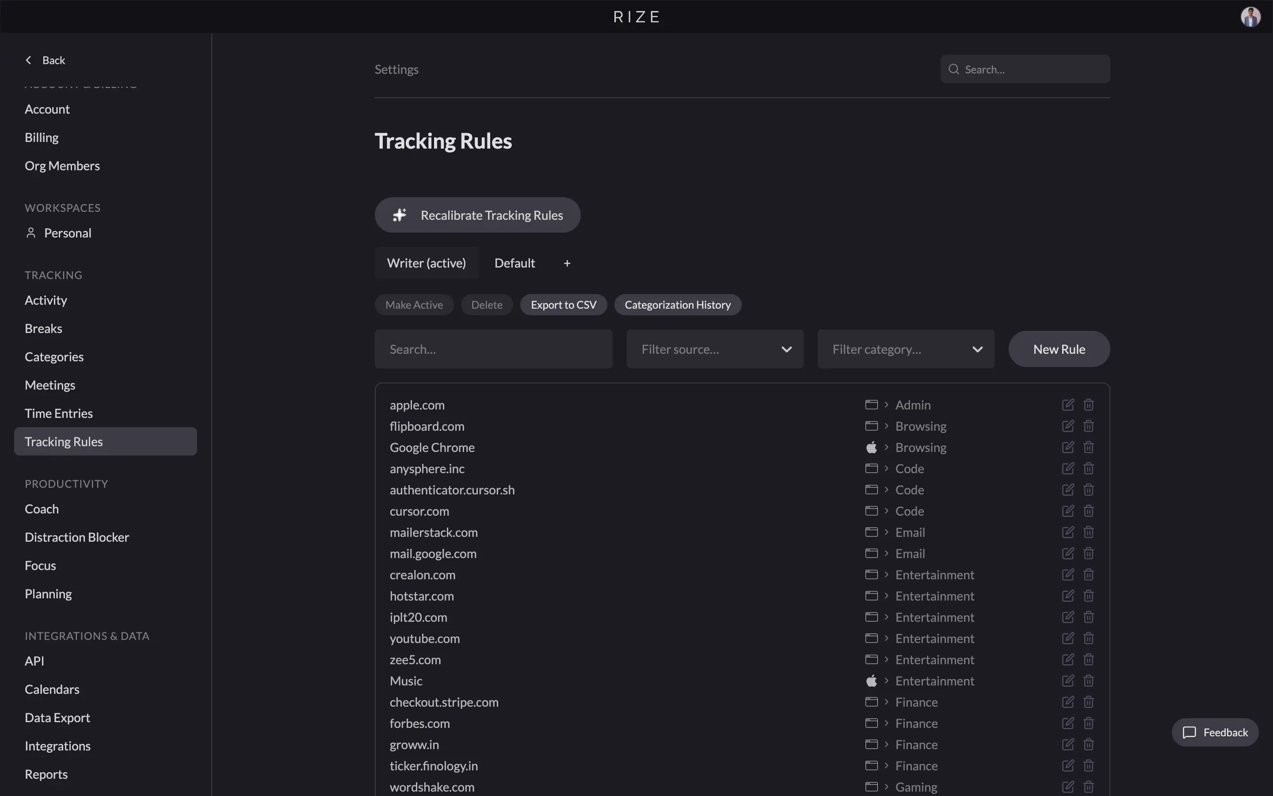This screenshot has width=1273, height=796.
Task: Delete the youtube.com rule using trash icon
Action: (x=1088, y=638)
